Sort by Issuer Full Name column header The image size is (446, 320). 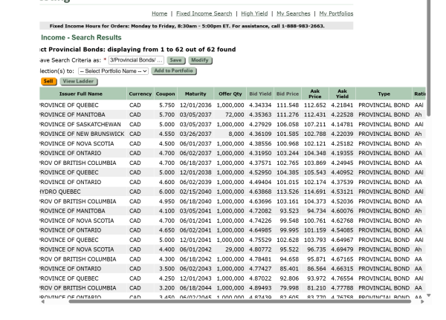coord(81,94)
